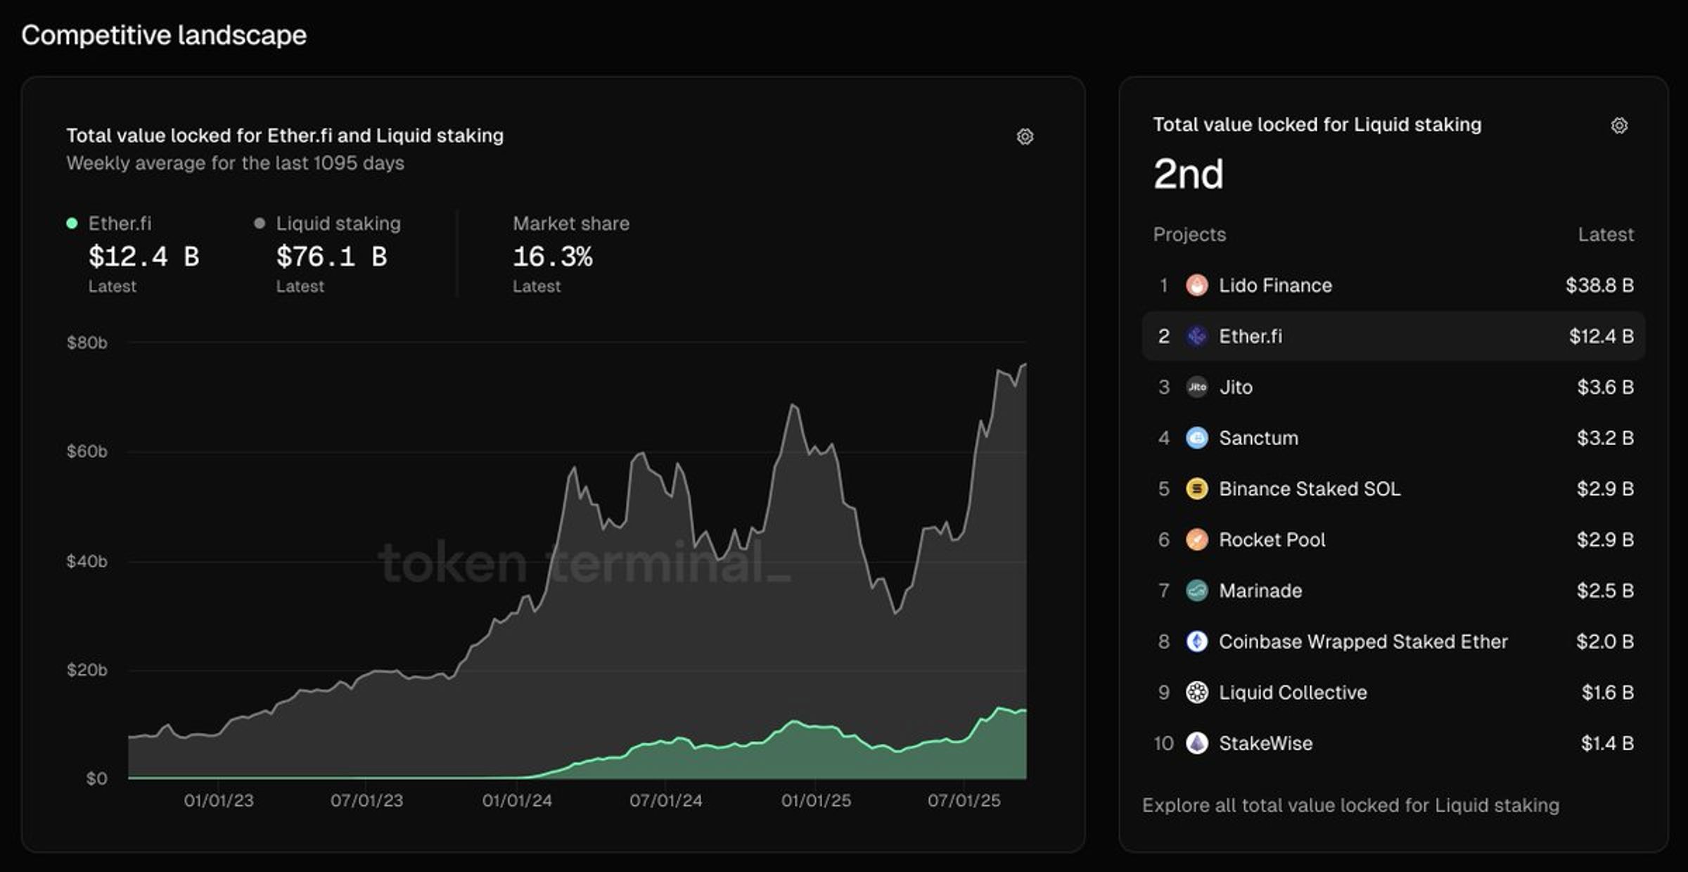Click the Liquid Collective logo icon
1688x872 pixels.
point(1196,693)
